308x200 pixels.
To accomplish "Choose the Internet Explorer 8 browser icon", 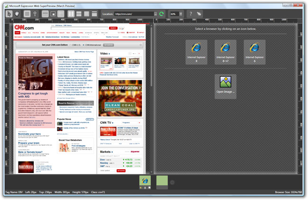I will click(197, 52).
